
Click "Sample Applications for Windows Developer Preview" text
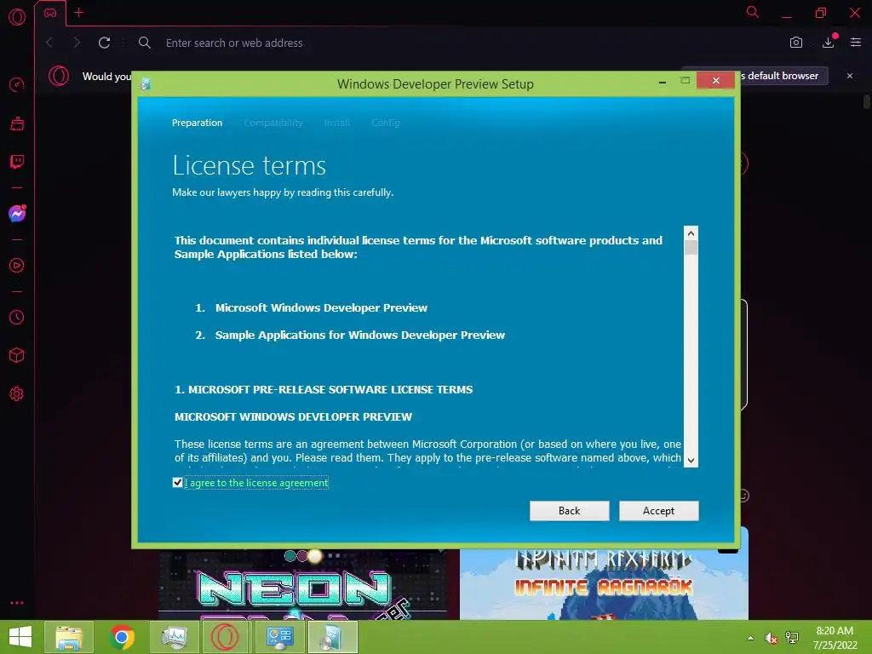[x=360, y=335]
